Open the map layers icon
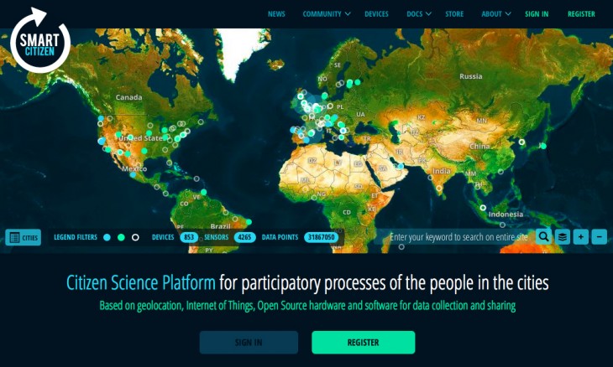 click(x=563, y=237)
